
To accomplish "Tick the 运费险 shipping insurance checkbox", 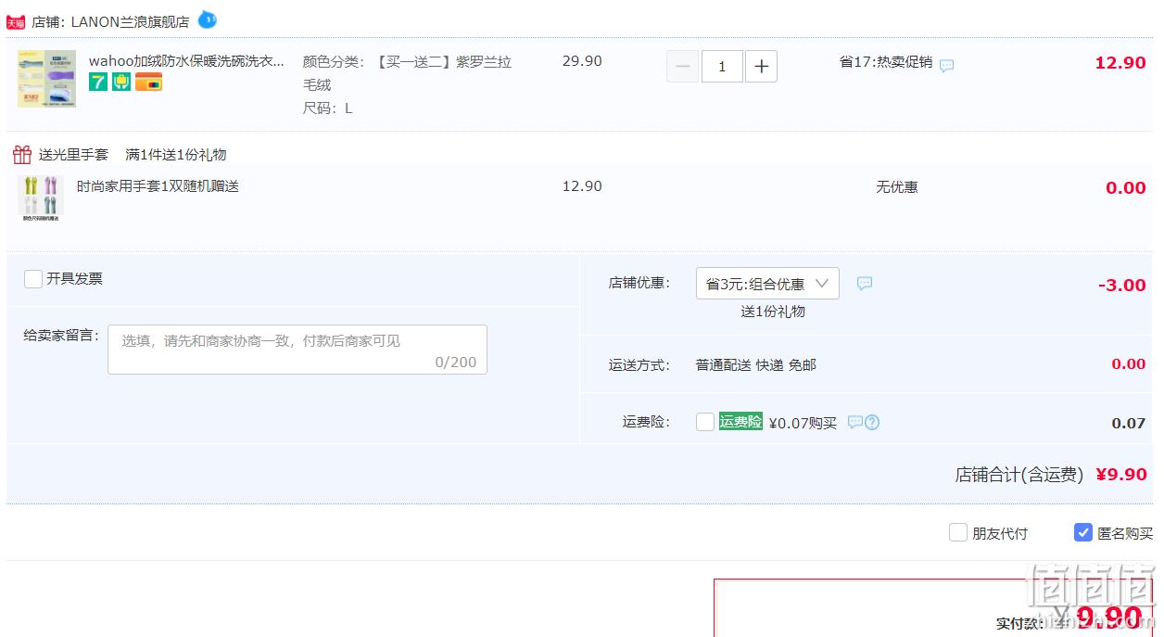I will tap(705, 422).
